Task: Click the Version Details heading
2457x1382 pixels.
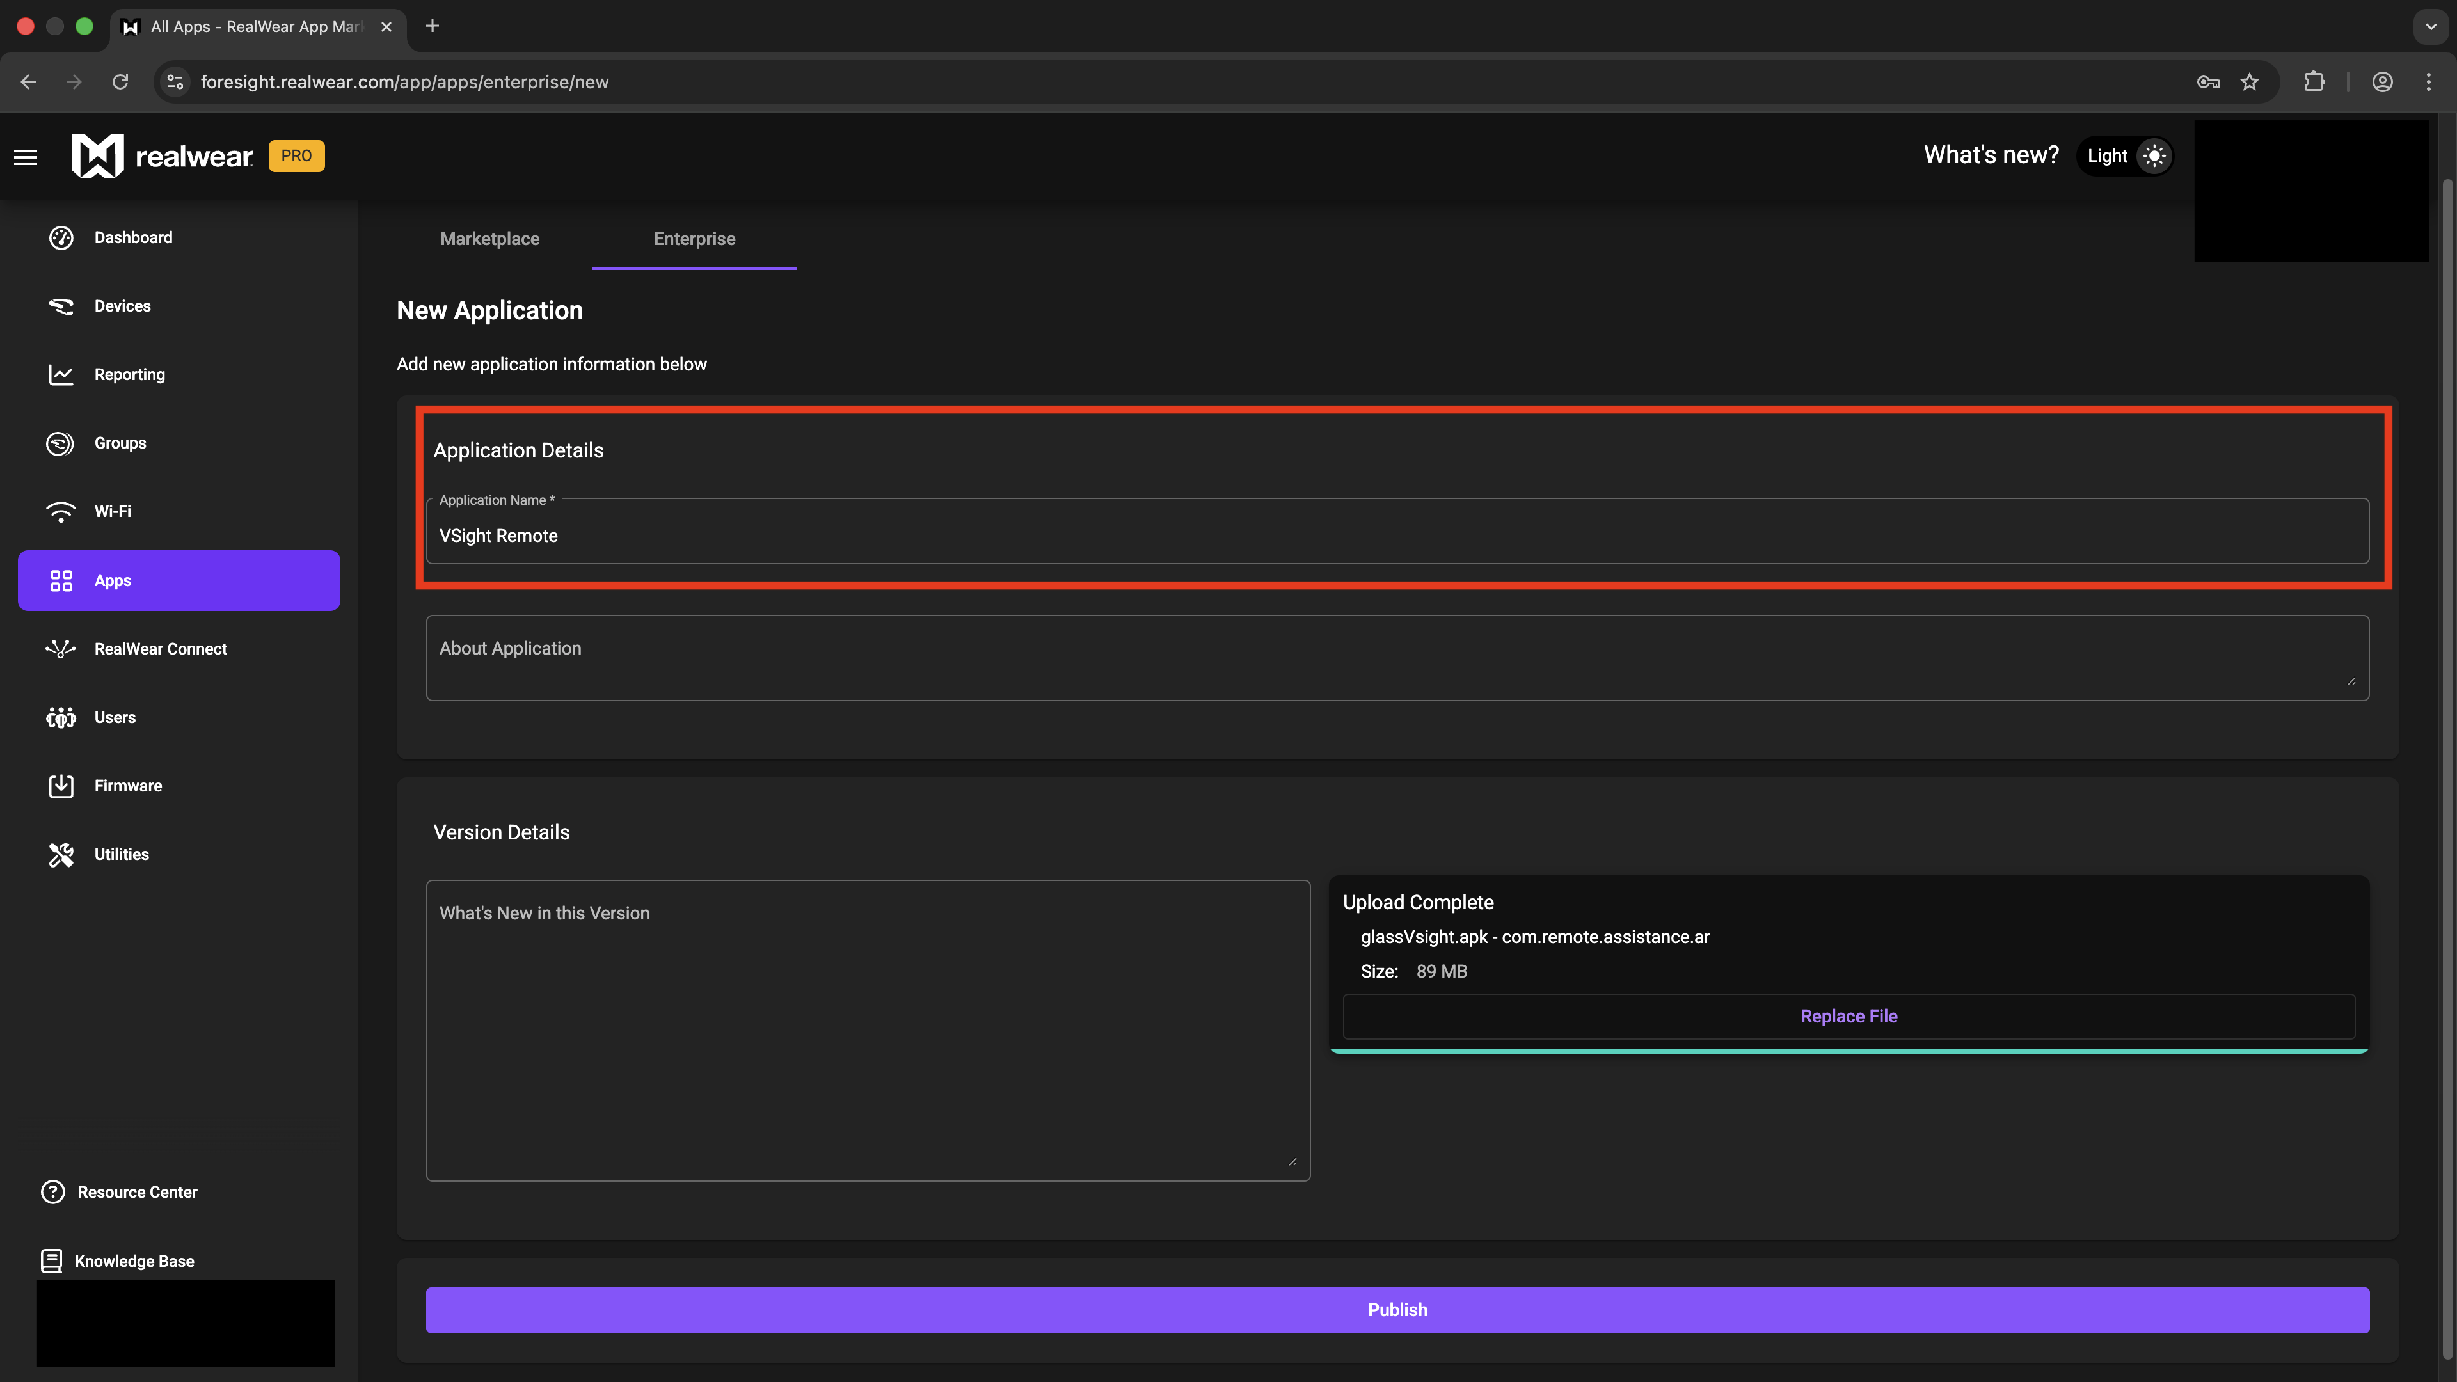Action: pyautogui.click(x=502, y=832)
